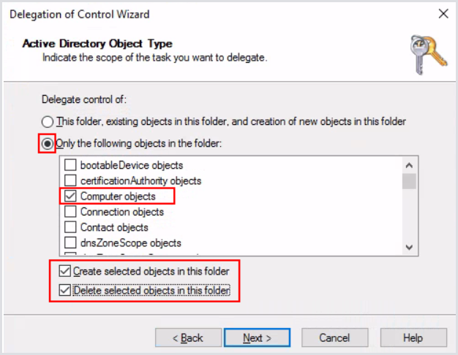Proceed by clicking Next
Viewport: 458px width, 355px height.
click(x=258, y=337)
